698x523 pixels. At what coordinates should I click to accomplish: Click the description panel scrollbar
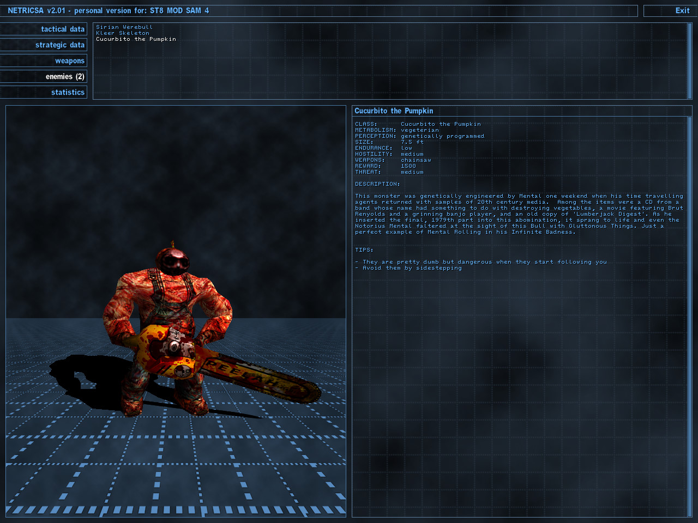click(x=689, y=316)
